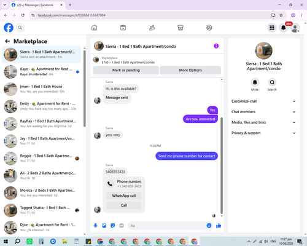Open the emoji picker in message box
This screenshot has height=246, width=307.
click(x=209, y=226)
